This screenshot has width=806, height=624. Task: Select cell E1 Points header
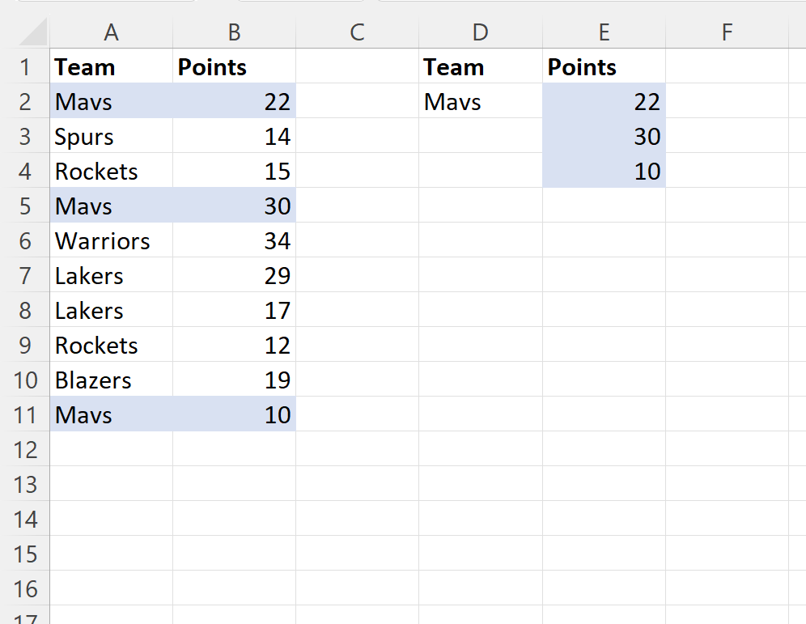point(604,66)
